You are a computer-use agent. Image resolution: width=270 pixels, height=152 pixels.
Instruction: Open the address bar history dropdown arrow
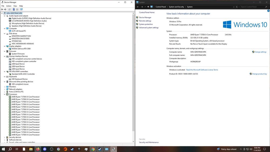point(234,7)
